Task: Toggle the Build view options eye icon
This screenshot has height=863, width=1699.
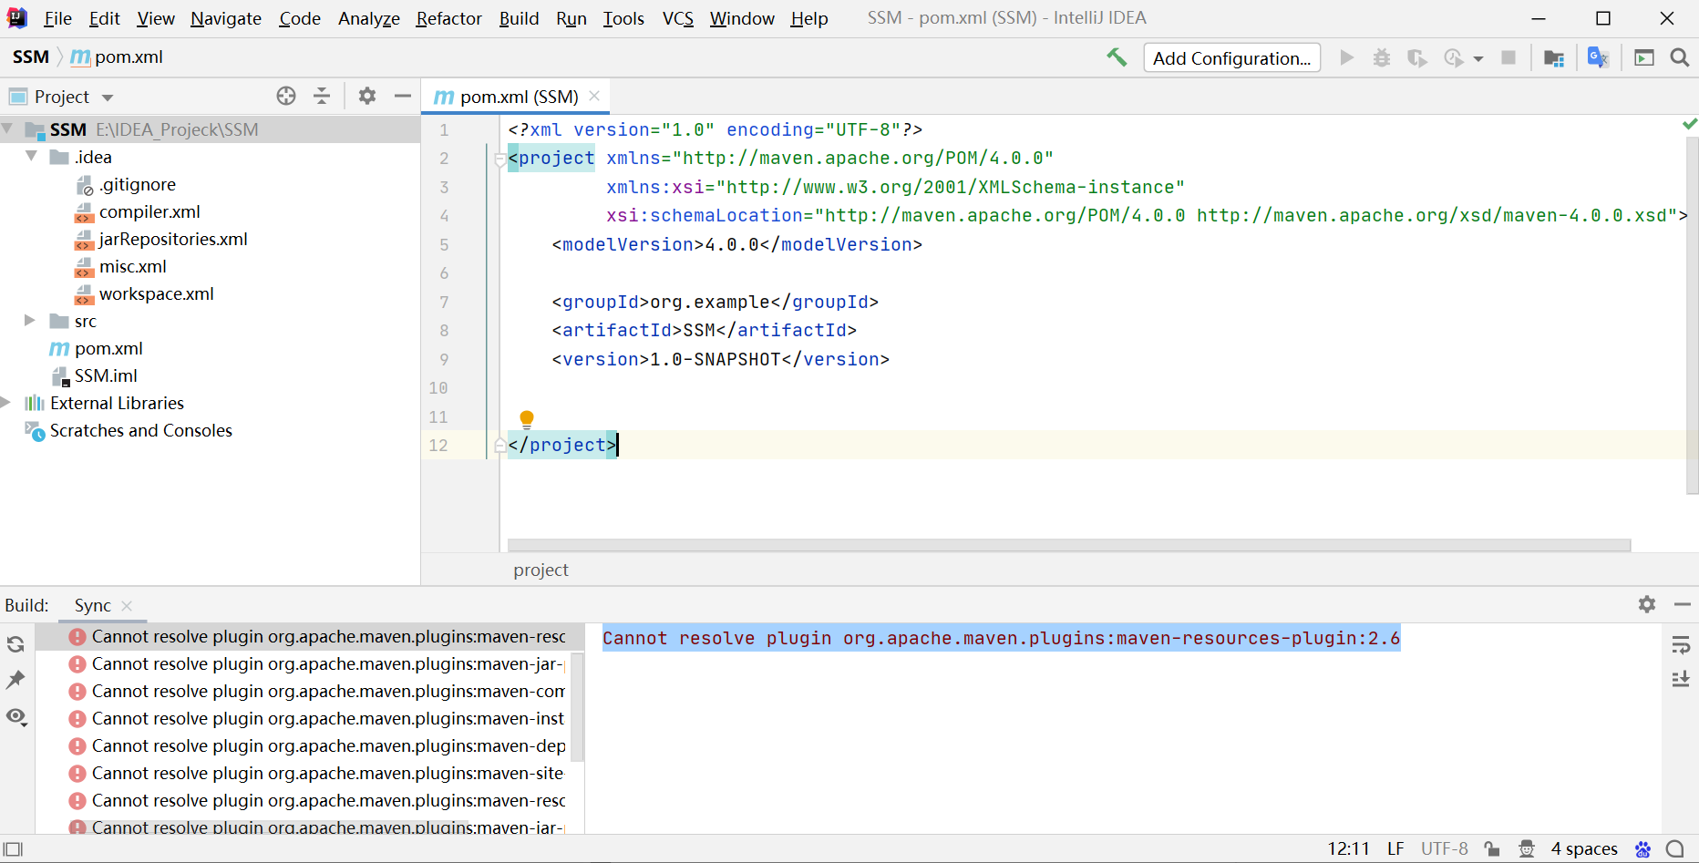Action: click(x=15, y=716)
